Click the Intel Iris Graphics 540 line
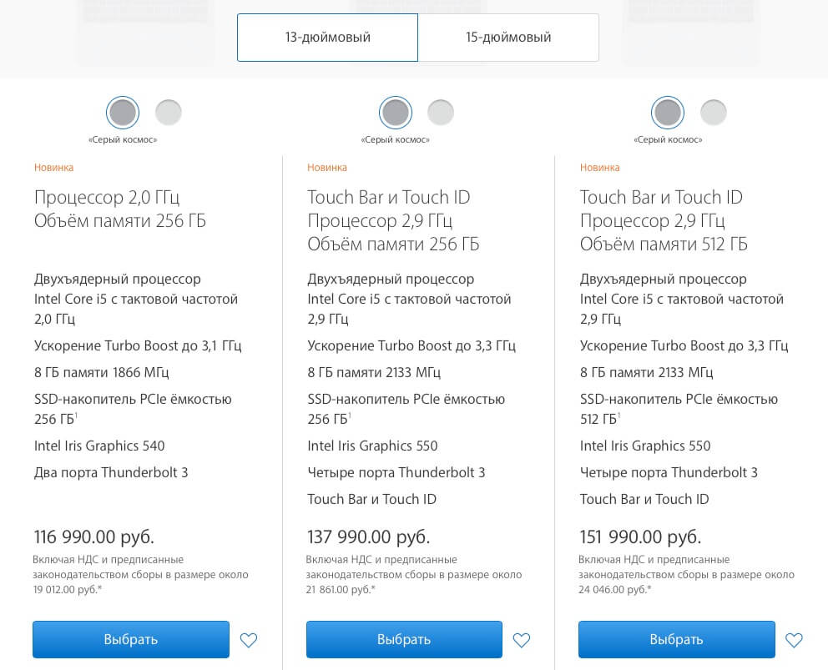The width and height of the screenshot is (828, 670). (x=99, y=446)
